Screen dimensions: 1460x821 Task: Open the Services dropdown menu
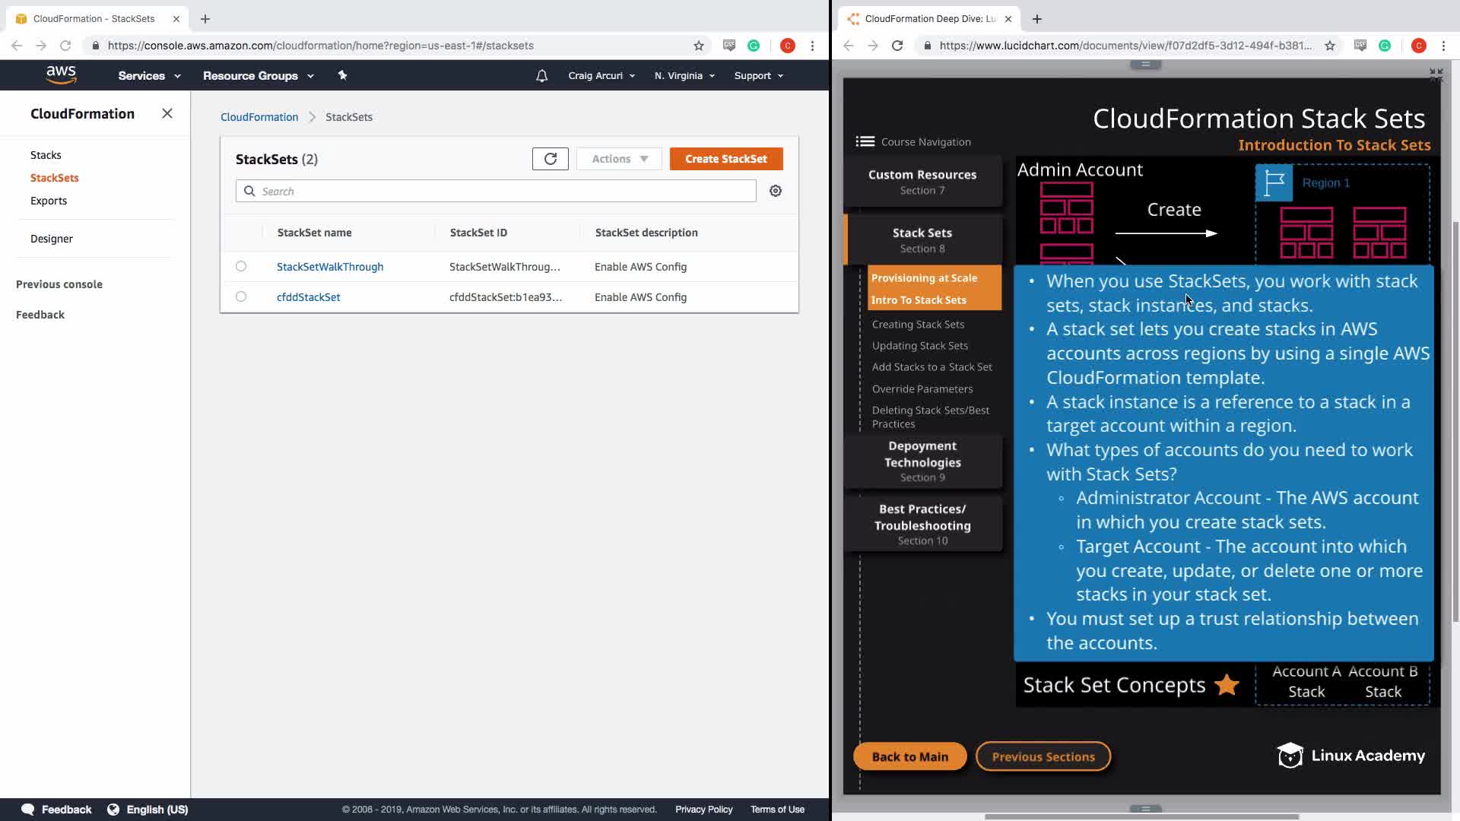point(149,76)
